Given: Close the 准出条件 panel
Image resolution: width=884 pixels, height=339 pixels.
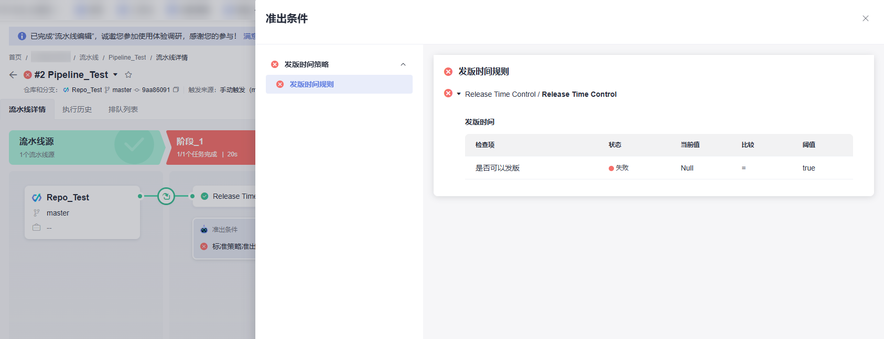Looking at the screenshot, I should click(866, 18).
